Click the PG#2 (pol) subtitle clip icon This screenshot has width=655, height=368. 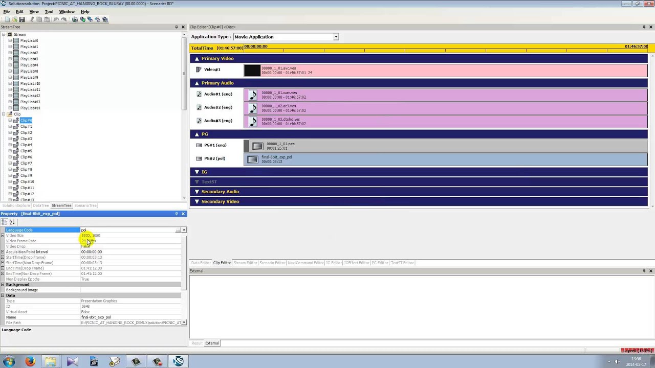click(253, 159)
